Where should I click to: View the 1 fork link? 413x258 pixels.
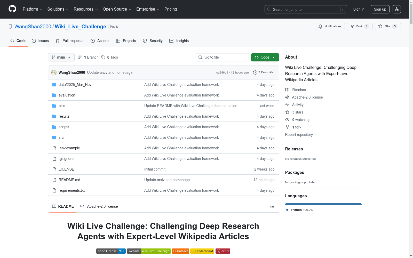point(293,127)
